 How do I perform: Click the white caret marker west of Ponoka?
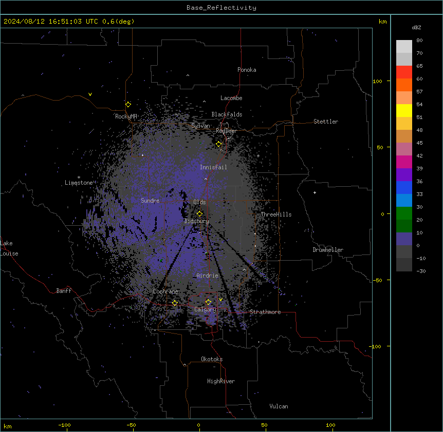tap(188, 75)
